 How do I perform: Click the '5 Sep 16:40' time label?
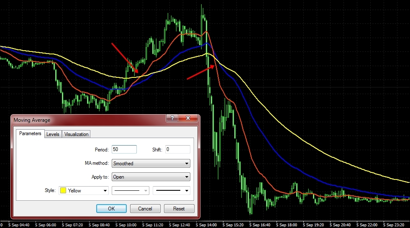[x=260, y=225]
